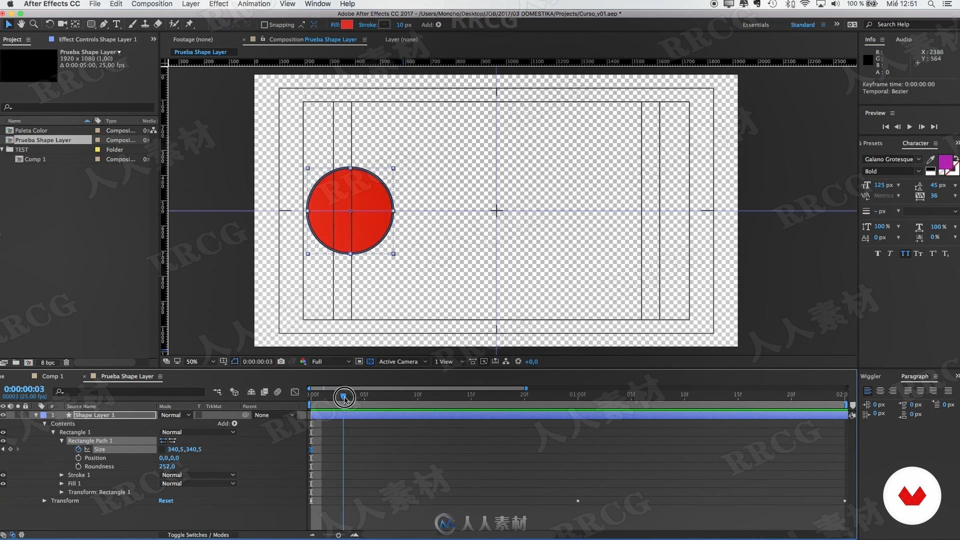
Task: Select Normal blend mode dropdown
Action: 174,414
